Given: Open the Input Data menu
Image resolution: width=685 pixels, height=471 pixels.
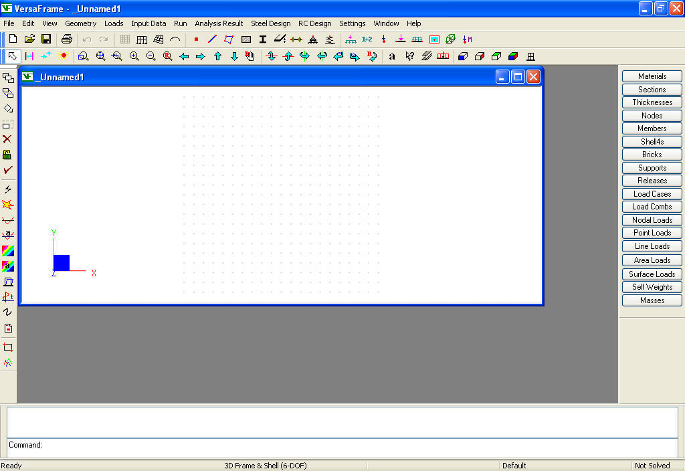Looking at the screenshot, I should [x=149, y=23].
